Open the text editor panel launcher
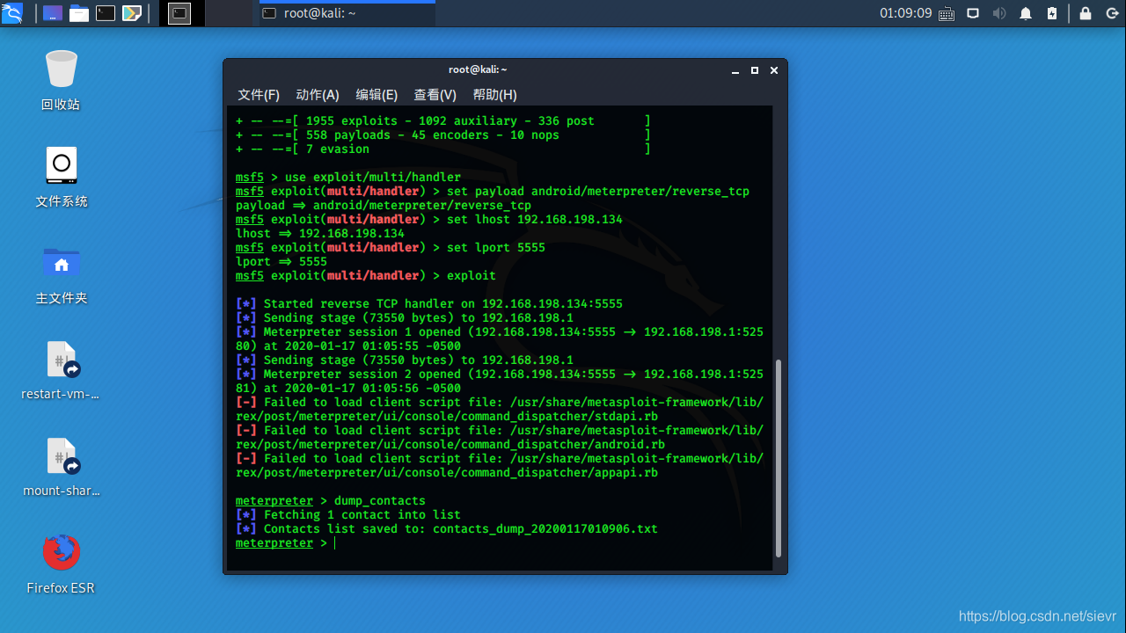This screenshot has width=1126, height=633. [132, 13]
